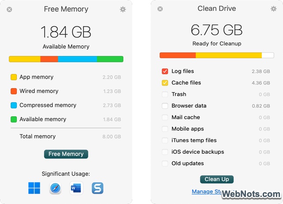Click the blue Compressed memory color swatch
This screenshot has height=204, width=283.
[14, 105]
